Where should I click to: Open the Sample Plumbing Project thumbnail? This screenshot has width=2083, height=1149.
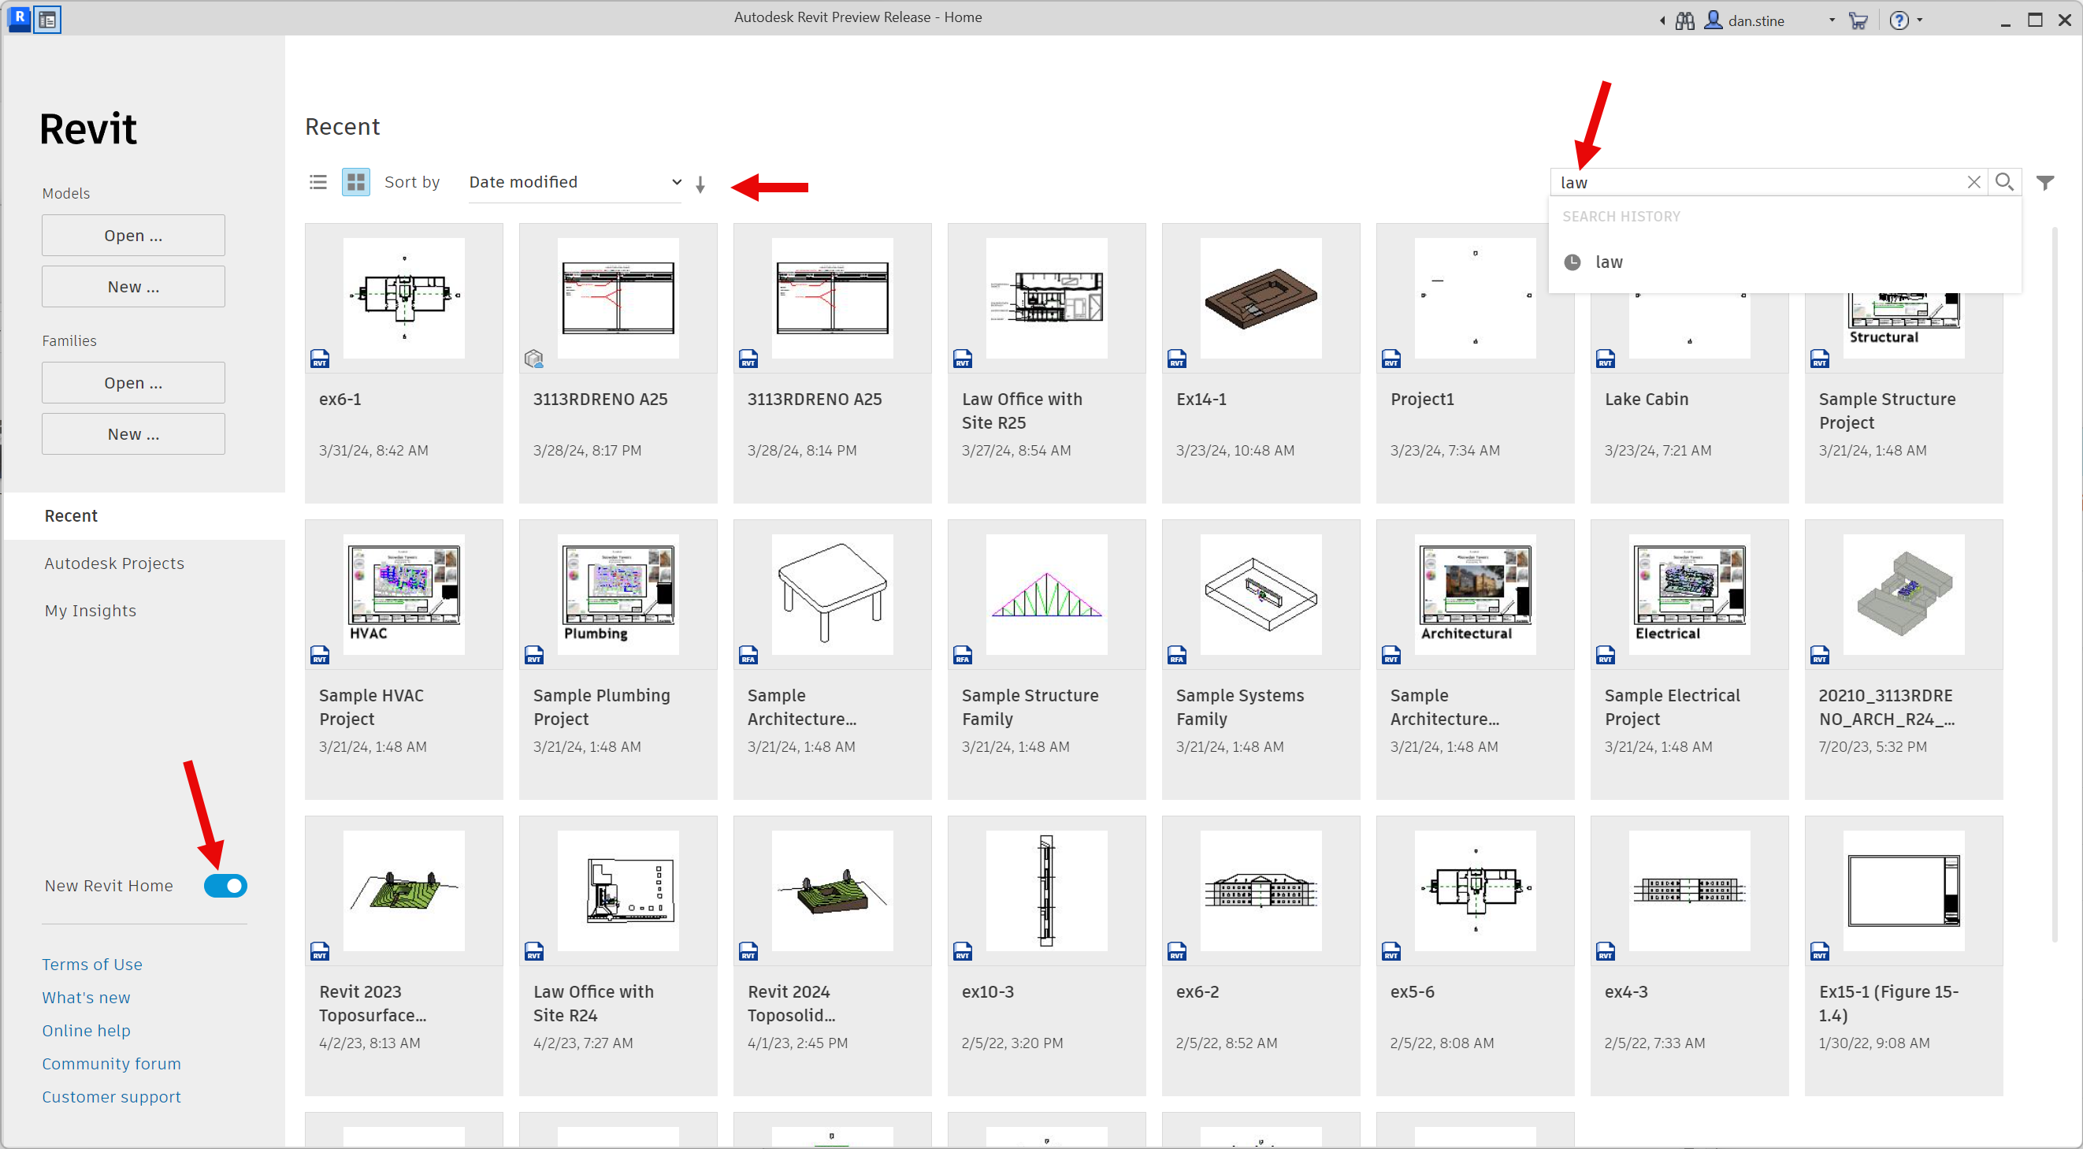(618, 594)
